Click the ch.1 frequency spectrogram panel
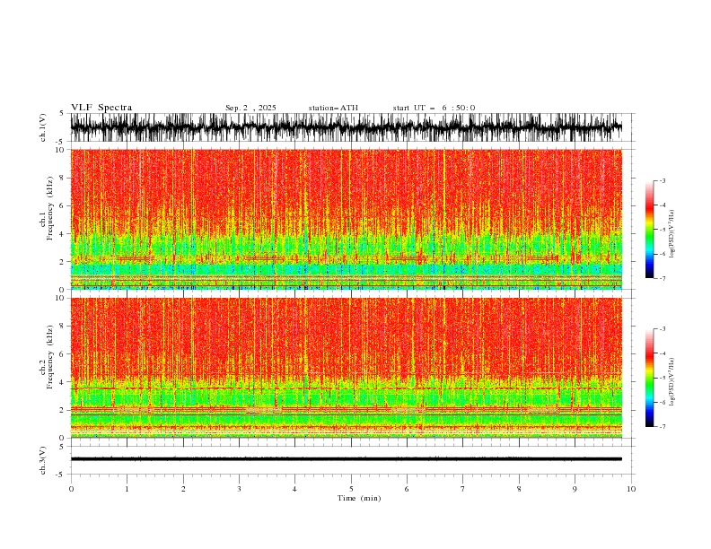 347,219
